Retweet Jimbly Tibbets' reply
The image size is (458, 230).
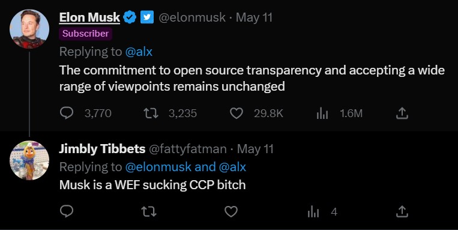point(149,211)
